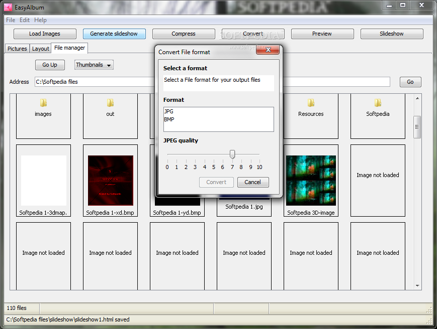This screenshot has height=329, width=437.
Task: Select the Softpedia 1-xd.bmp thumbnail
Action: pyautogui.click(x=110, y=181)
